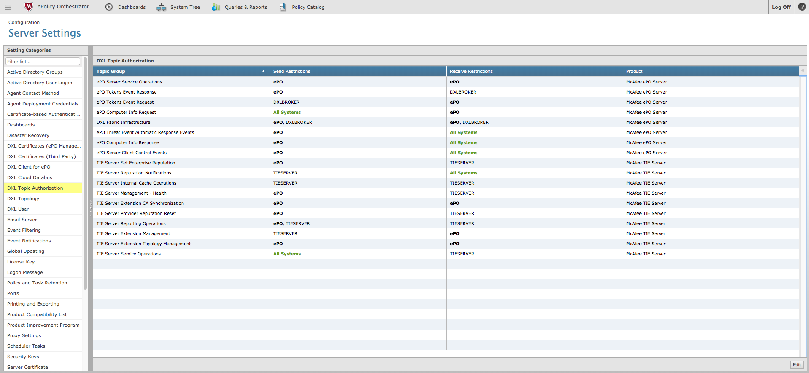This screenshot has height=373, width=809.
Task: Open the hamburger main menu icon
Action: click(x=7, y=7)
